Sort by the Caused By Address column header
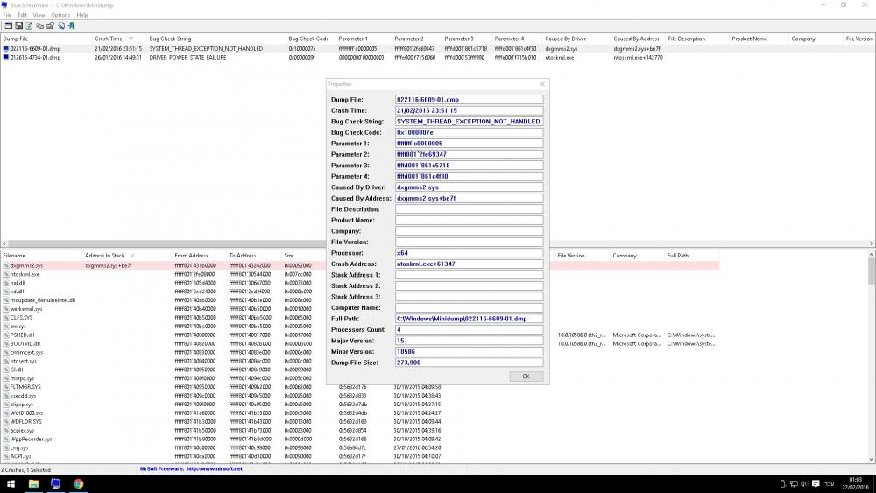The width and height of the screenshot is (876, 493). 638,39
